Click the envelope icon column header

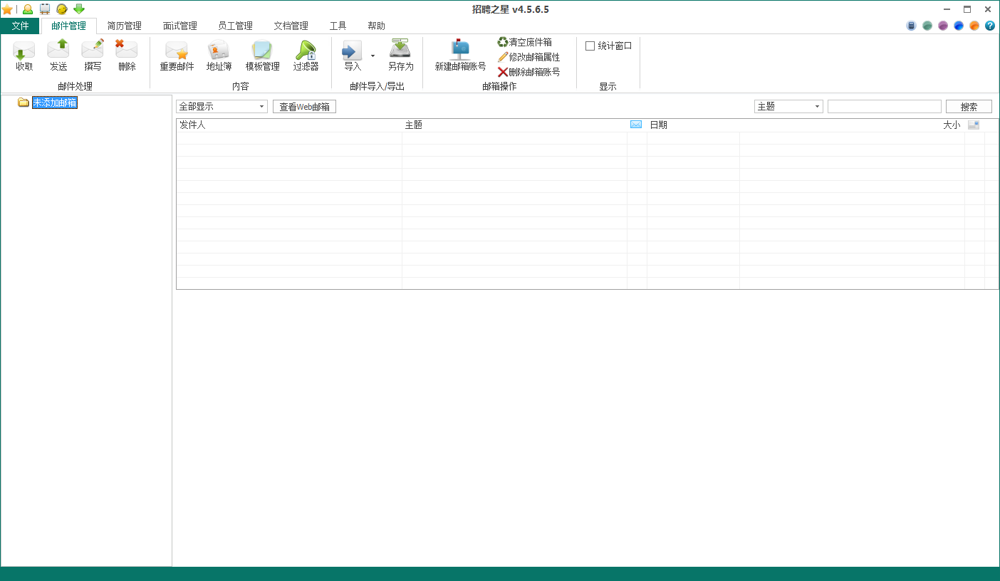[x=636, y=125]
